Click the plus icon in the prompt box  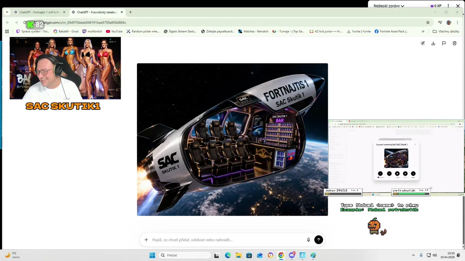click(x=146, y=240)
